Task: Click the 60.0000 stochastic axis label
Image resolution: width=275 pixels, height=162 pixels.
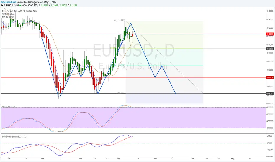Action: point(270,114)
